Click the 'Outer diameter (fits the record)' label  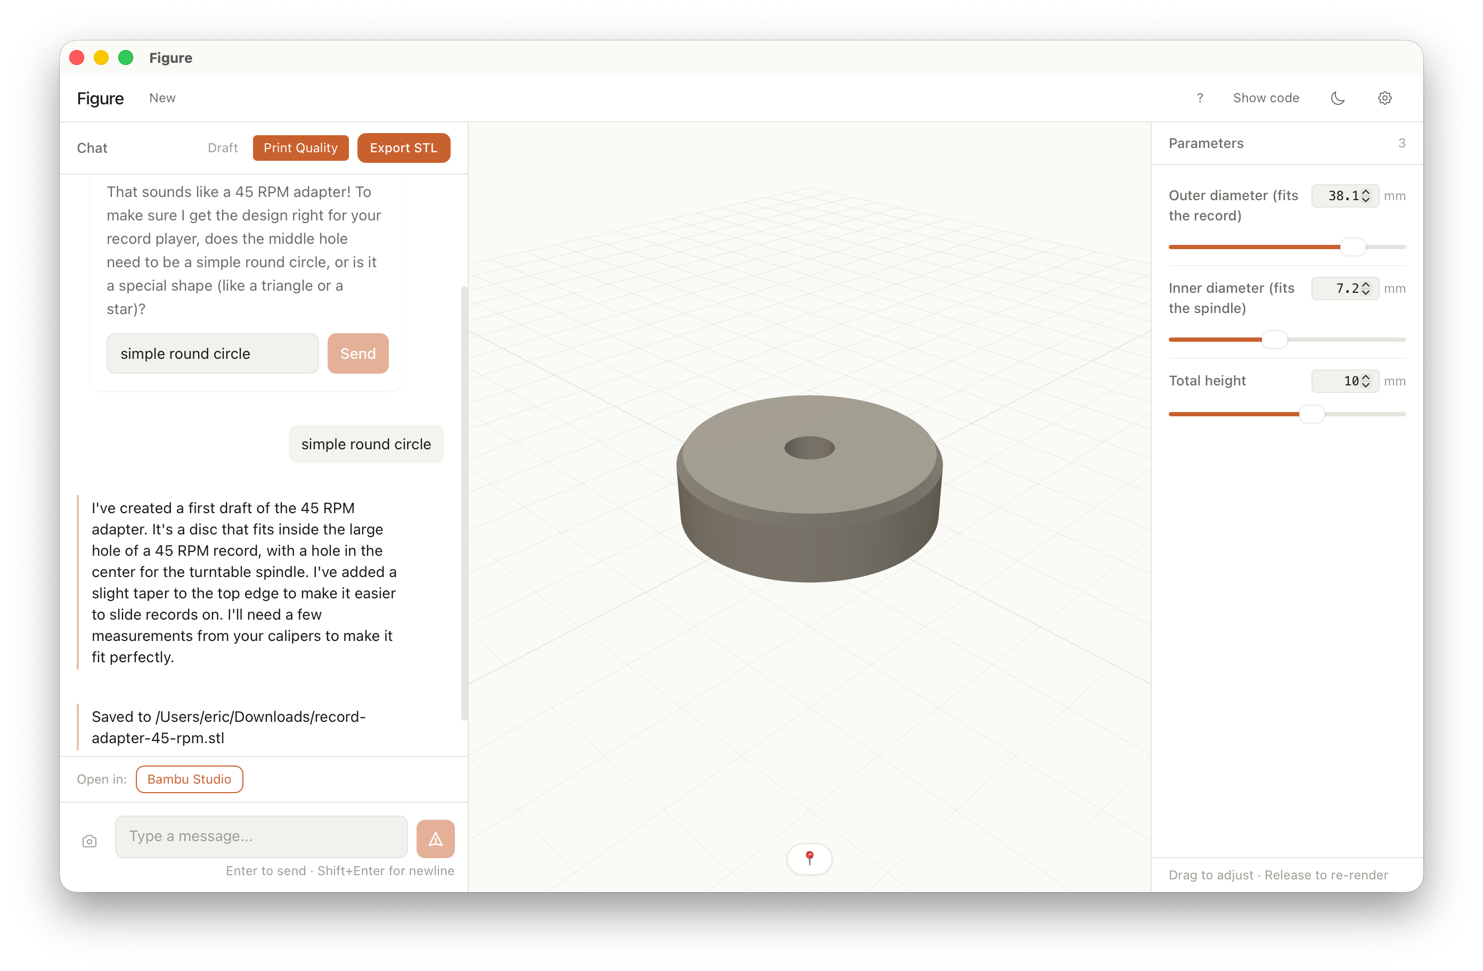(1233, 205)
